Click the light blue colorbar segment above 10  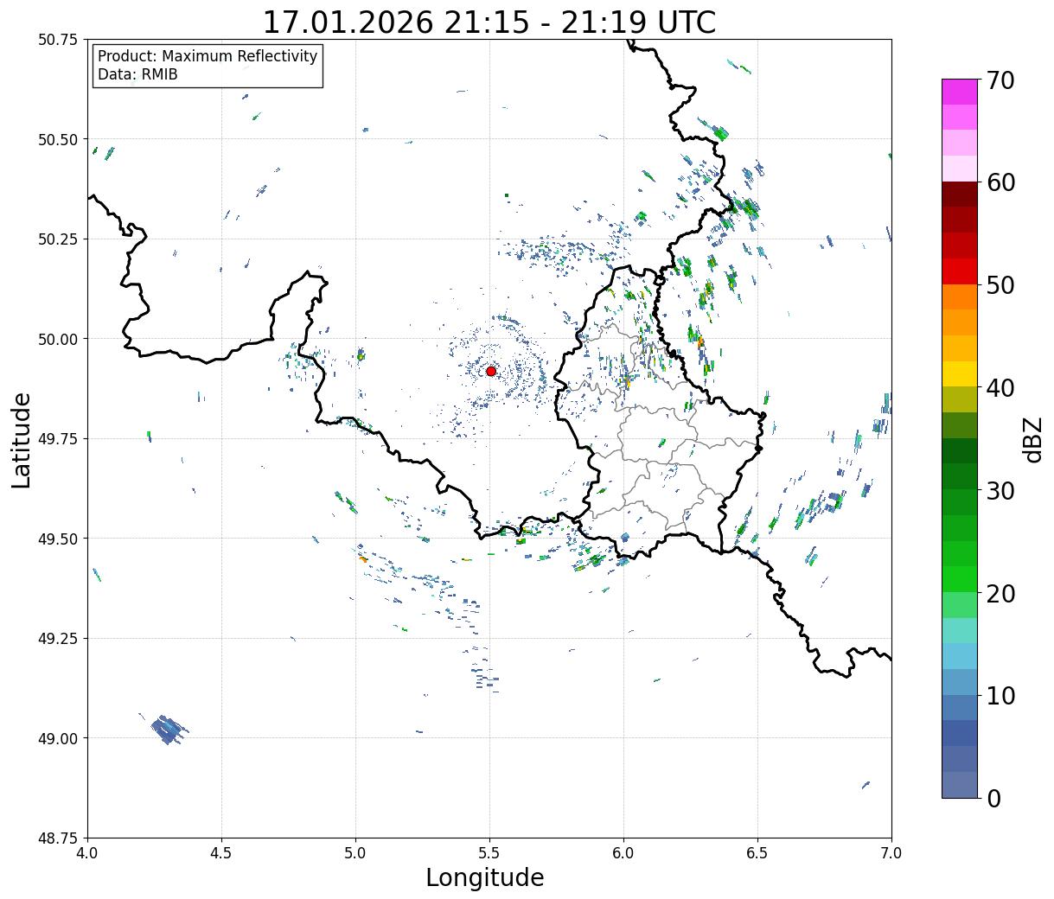(x=960, y=682)
